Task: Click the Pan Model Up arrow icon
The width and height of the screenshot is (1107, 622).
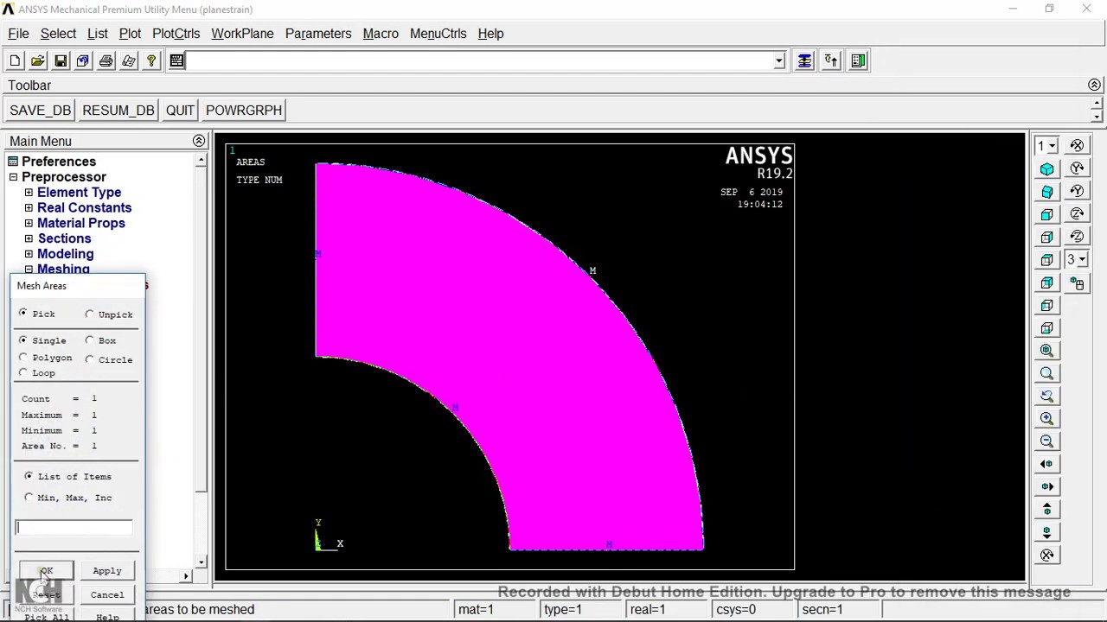Action: pyautogui.click(x=1047, y=509)
